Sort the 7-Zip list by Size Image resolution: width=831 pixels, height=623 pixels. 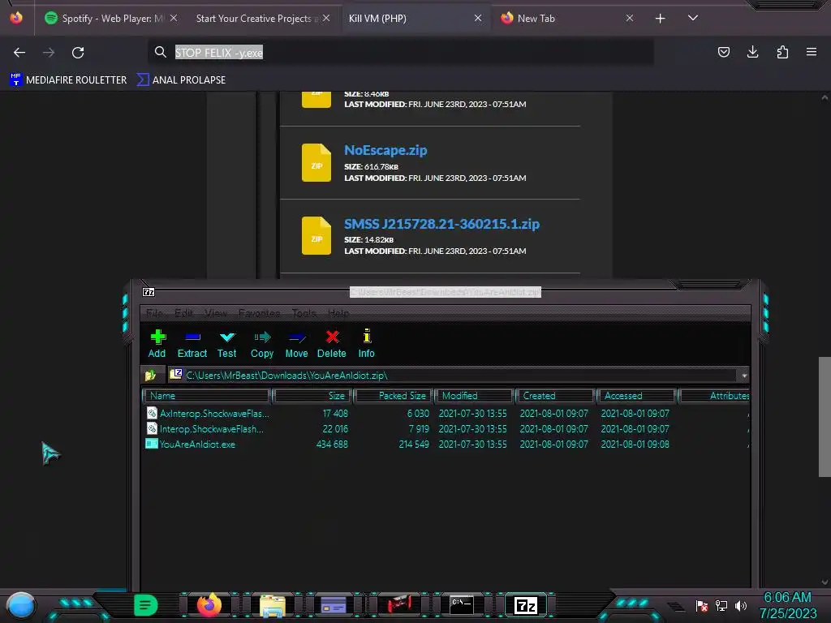click(x=312, y=396)
